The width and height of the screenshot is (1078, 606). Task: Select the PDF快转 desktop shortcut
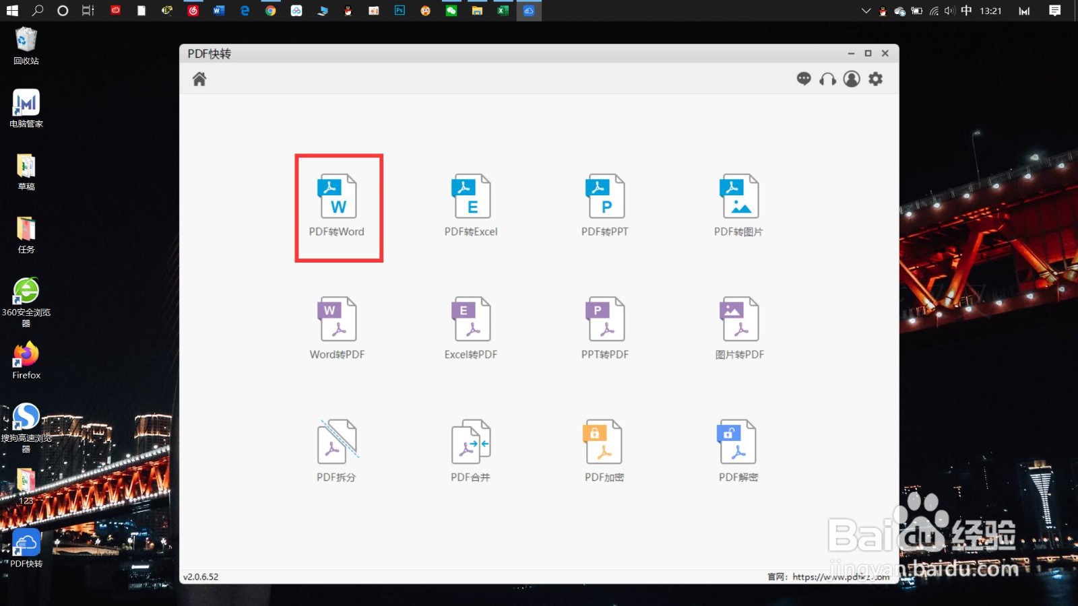point(26,549)
